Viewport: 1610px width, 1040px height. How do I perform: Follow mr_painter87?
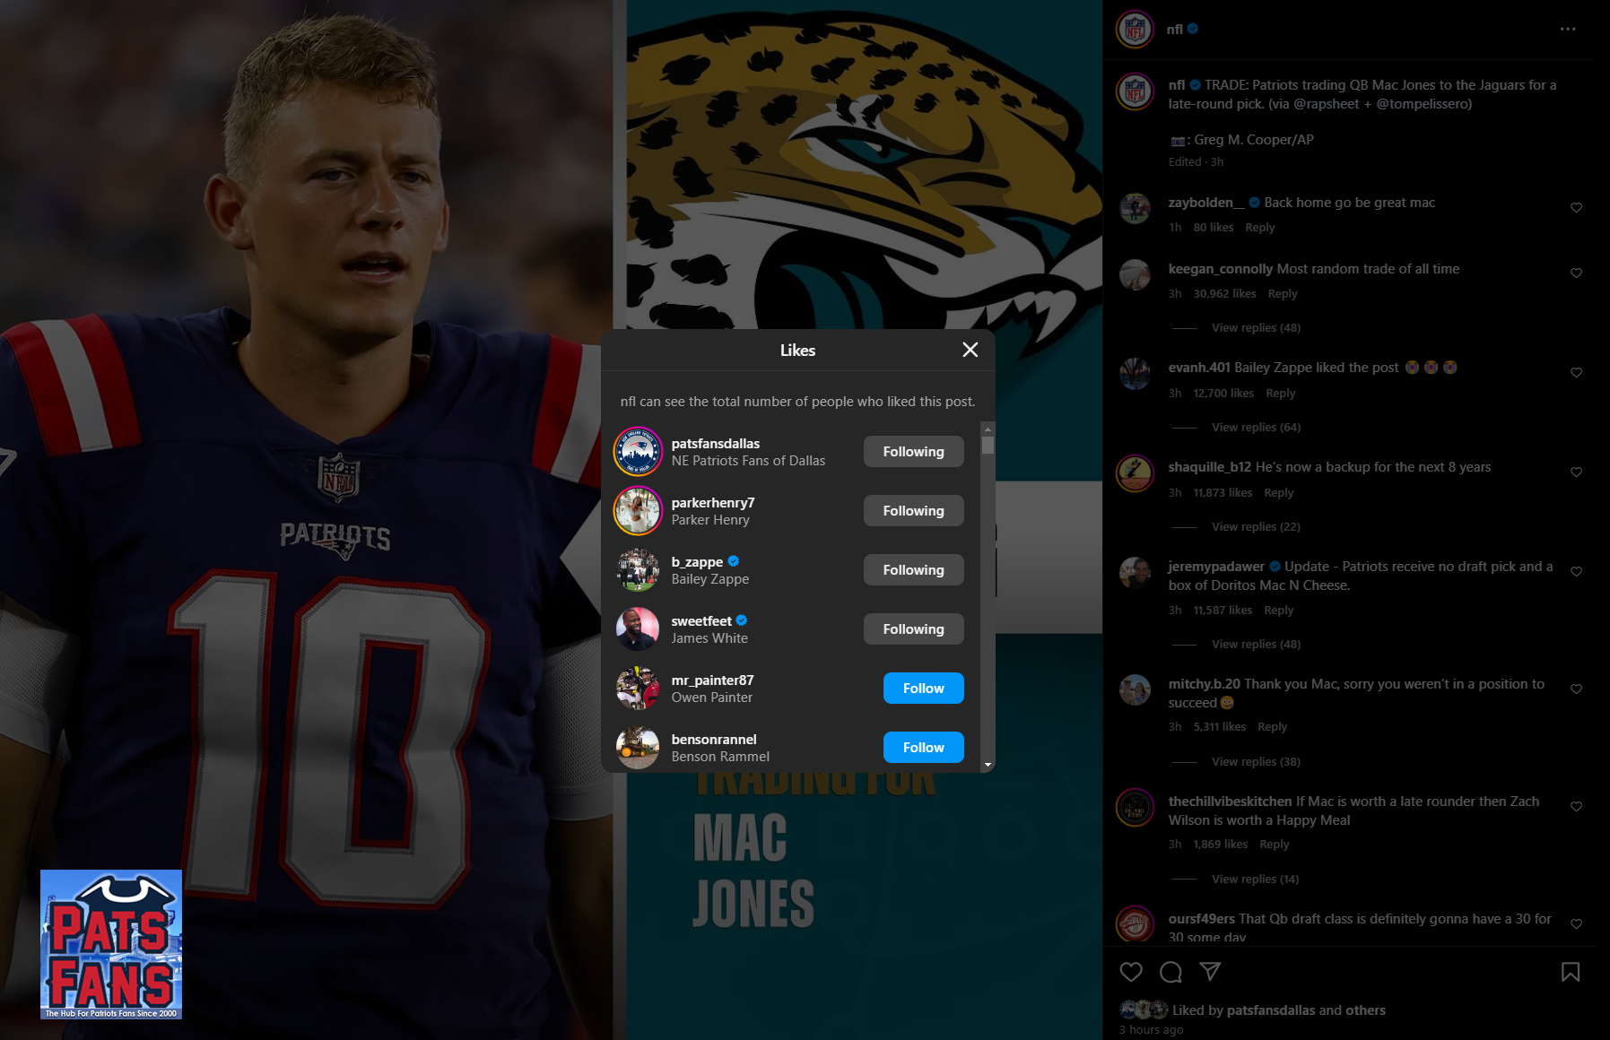(x=923, y=688)
